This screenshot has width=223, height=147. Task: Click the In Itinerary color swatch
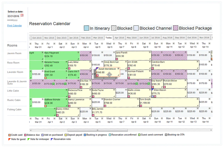coord(86,28)
